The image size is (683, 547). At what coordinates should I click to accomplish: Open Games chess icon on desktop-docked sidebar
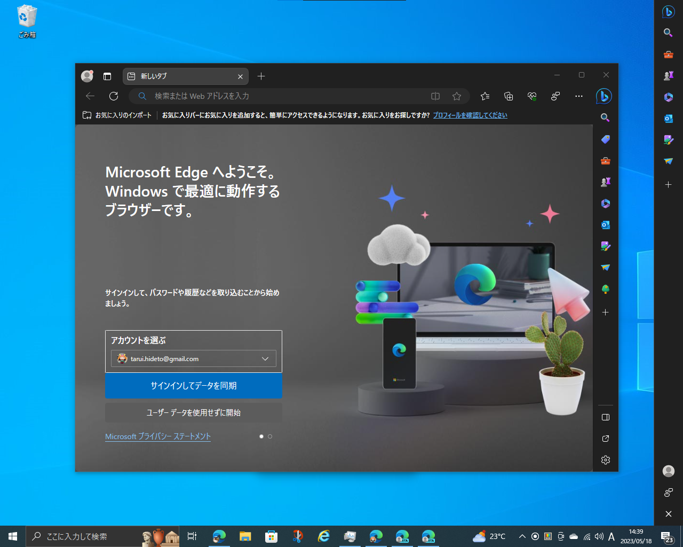[668, 76]
